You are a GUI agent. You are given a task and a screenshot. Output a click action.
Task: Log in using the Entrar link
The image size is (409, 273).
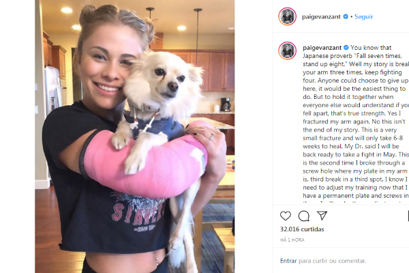(288, 261)
